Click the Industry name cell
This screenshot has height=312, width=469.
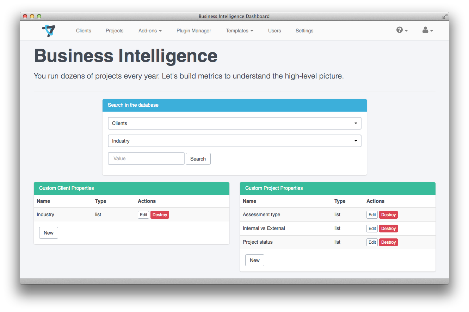45,214
